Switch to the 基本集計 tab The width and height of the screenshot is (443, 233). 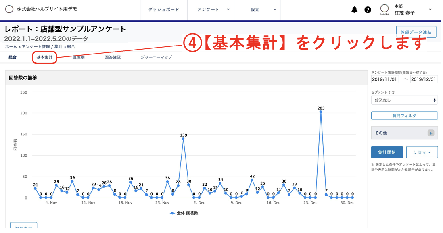(x=44, y=58)
